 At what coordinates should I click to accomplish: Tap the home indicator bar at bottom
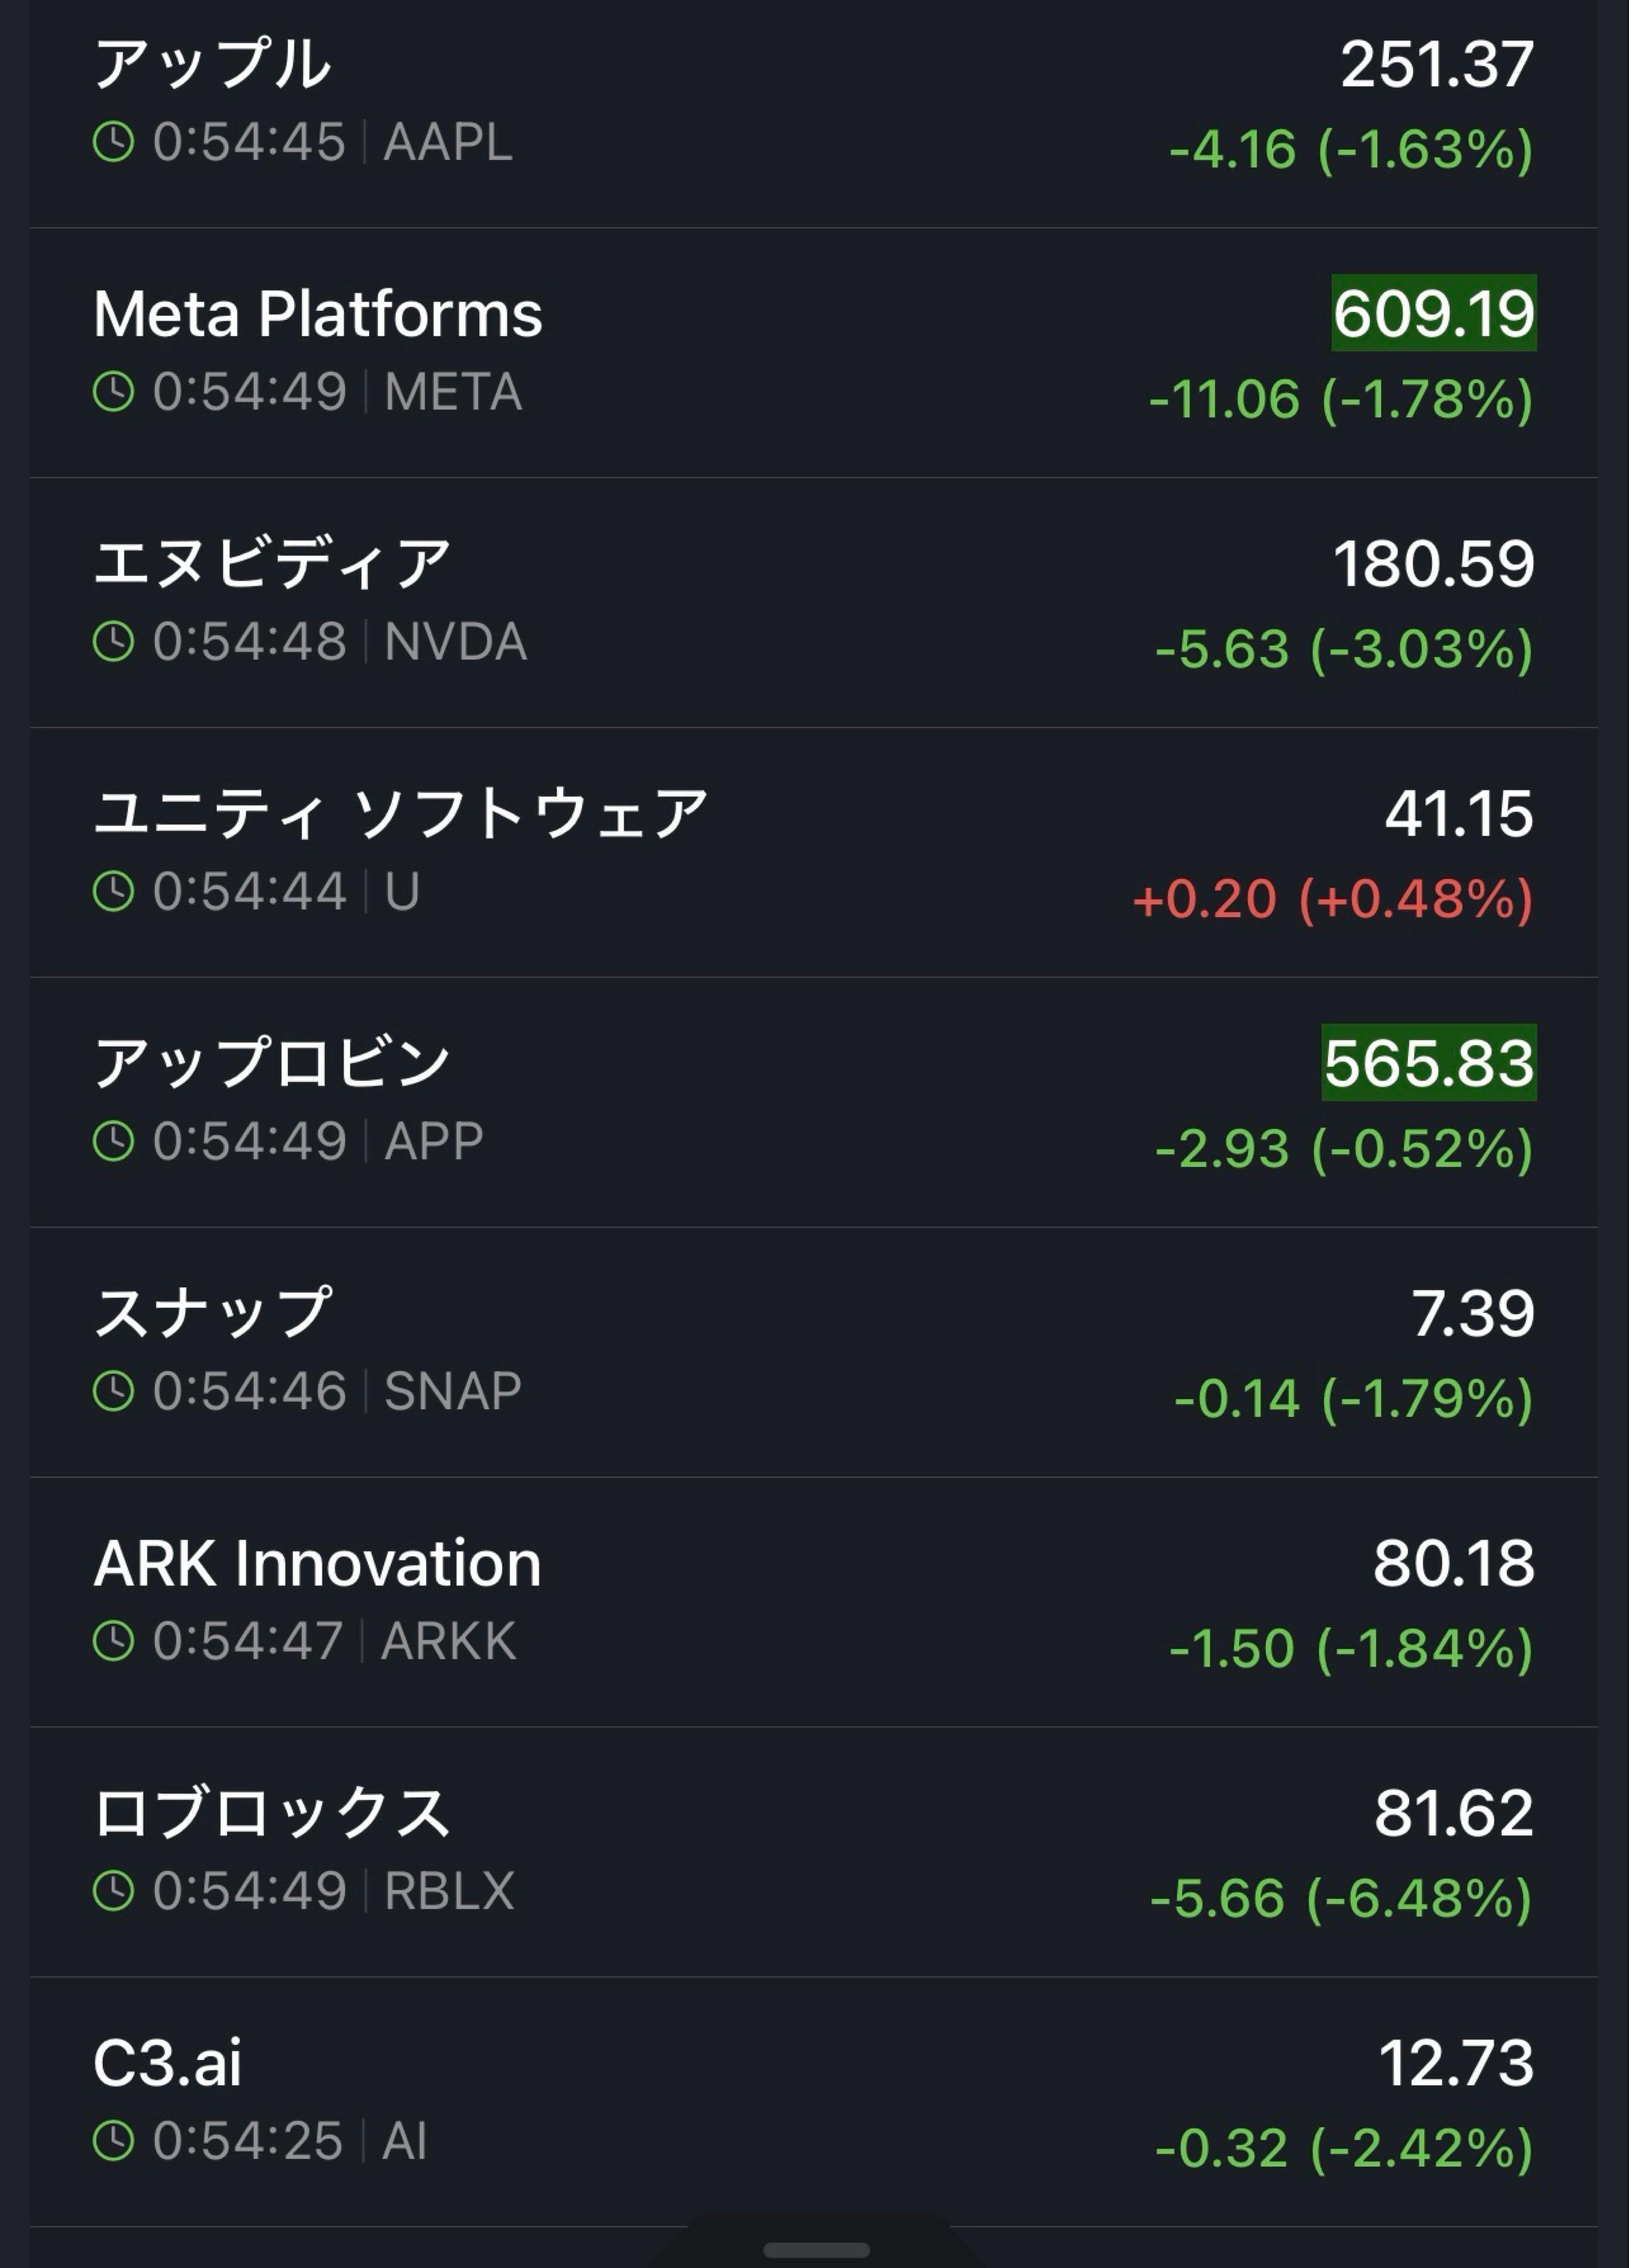pyautogui.click(x=815, y=2250)
